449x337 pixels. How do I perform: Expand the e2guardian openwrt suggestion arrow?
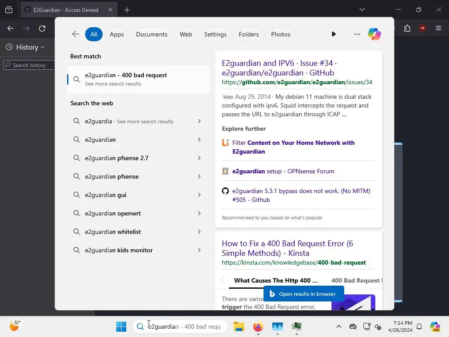(x=199, y=213)
